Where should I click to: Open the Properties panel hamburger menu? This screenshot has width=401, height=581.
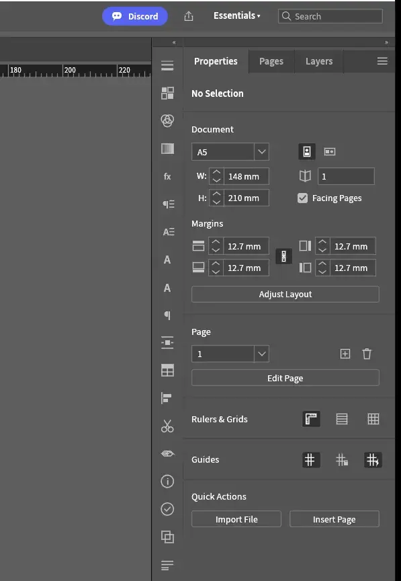coord(382,61)
